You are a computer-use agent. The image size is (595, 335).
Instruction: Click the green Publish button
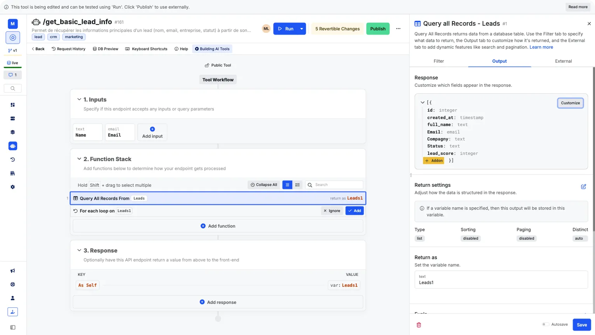(x=378, y=29)
